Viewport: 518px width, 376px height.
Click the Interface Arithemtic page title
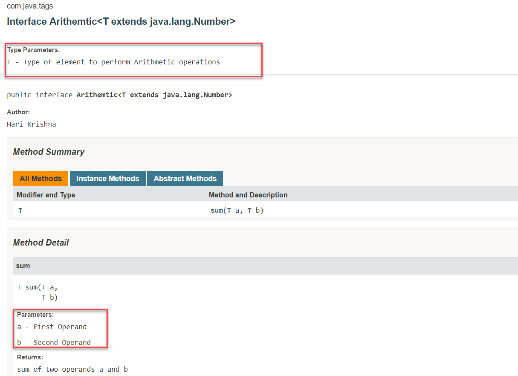point(121,21)
